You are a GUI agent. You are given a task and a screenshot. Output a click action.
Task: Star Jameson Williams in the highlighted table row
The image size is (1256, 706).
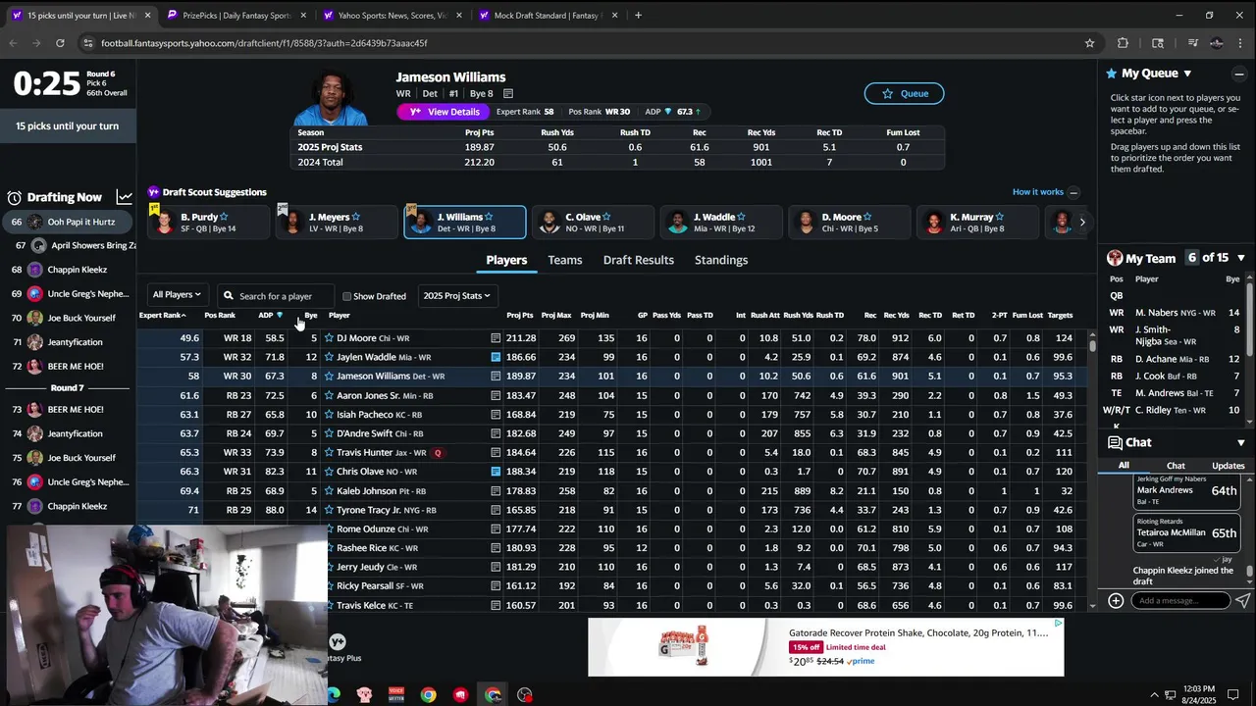[329, 377]
